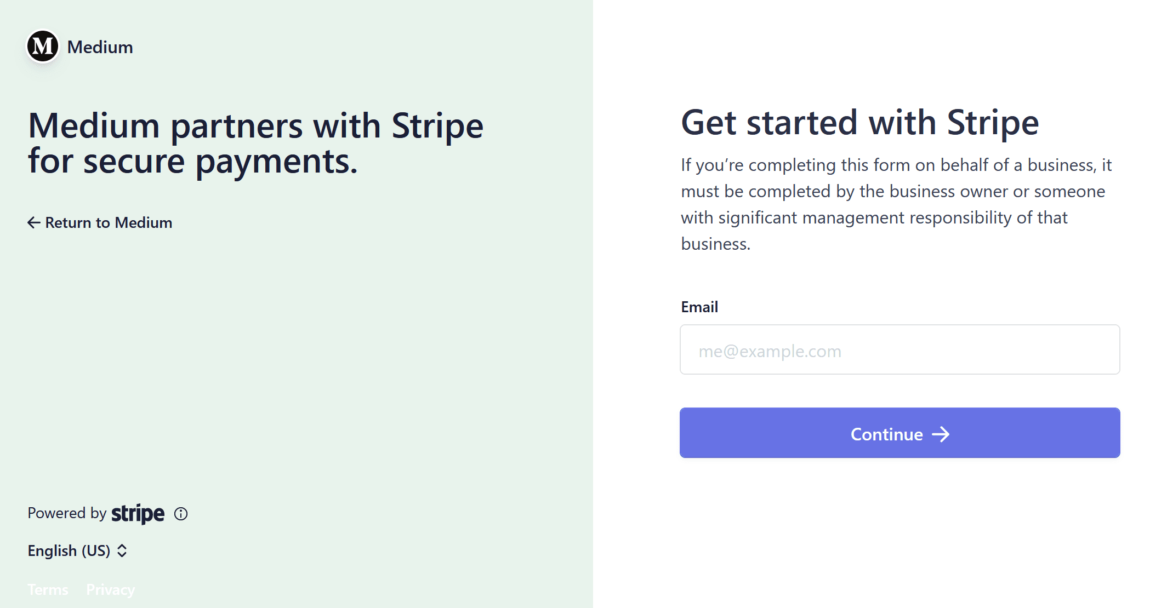Viewport: 1167px width, 608px height.
Task: Click the business owner description paragraph
Action: pyautogui.click(x=896, y=204)
